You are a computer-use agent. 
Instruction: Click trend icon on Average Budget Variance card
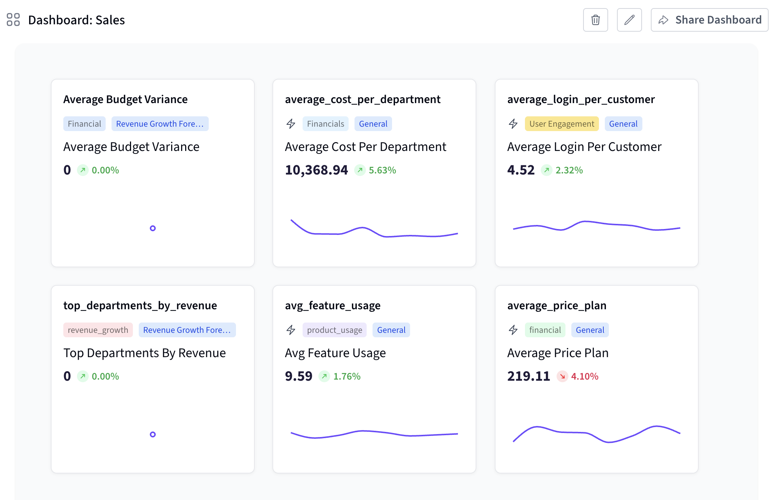click(83, 170)
